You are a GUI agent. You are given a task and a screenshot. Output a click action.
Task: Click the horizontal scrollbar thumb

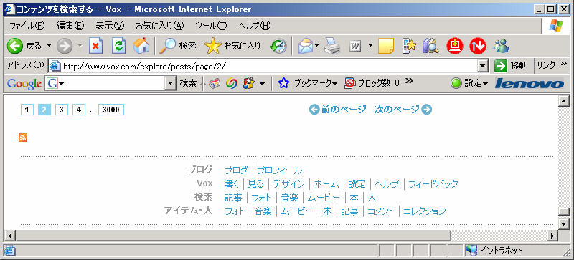pyautogui.click(x=233, y=236)
